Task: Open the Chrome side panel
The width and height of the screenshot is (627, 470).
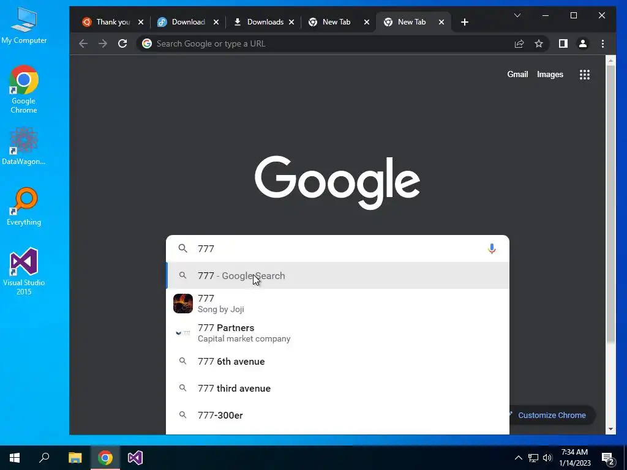Action: [x=563, y=43]
